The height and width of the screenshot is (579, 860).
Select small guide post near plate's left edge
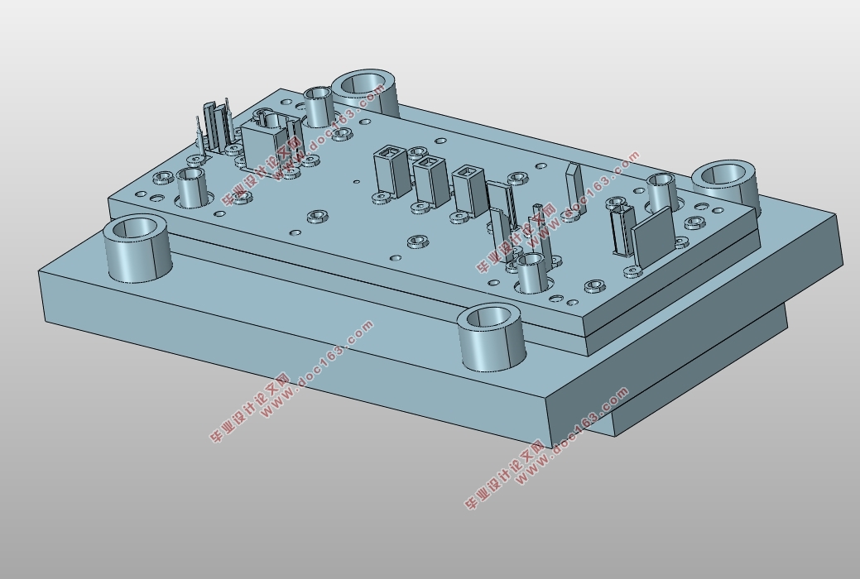click(190, 188)
